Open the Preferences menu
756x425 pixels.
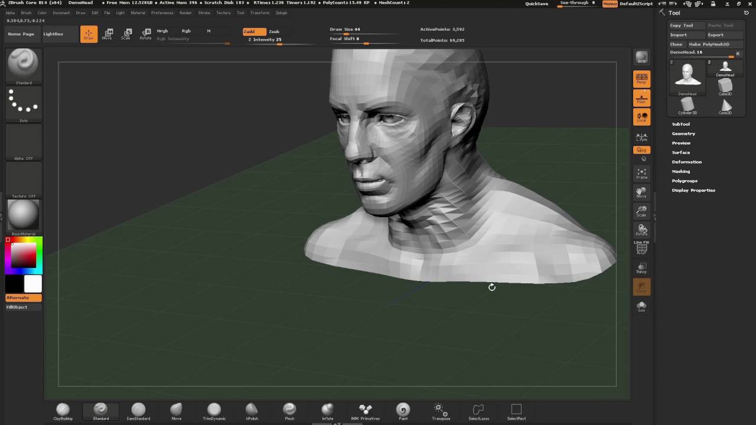pyautogui.click(x=162, y=12)
